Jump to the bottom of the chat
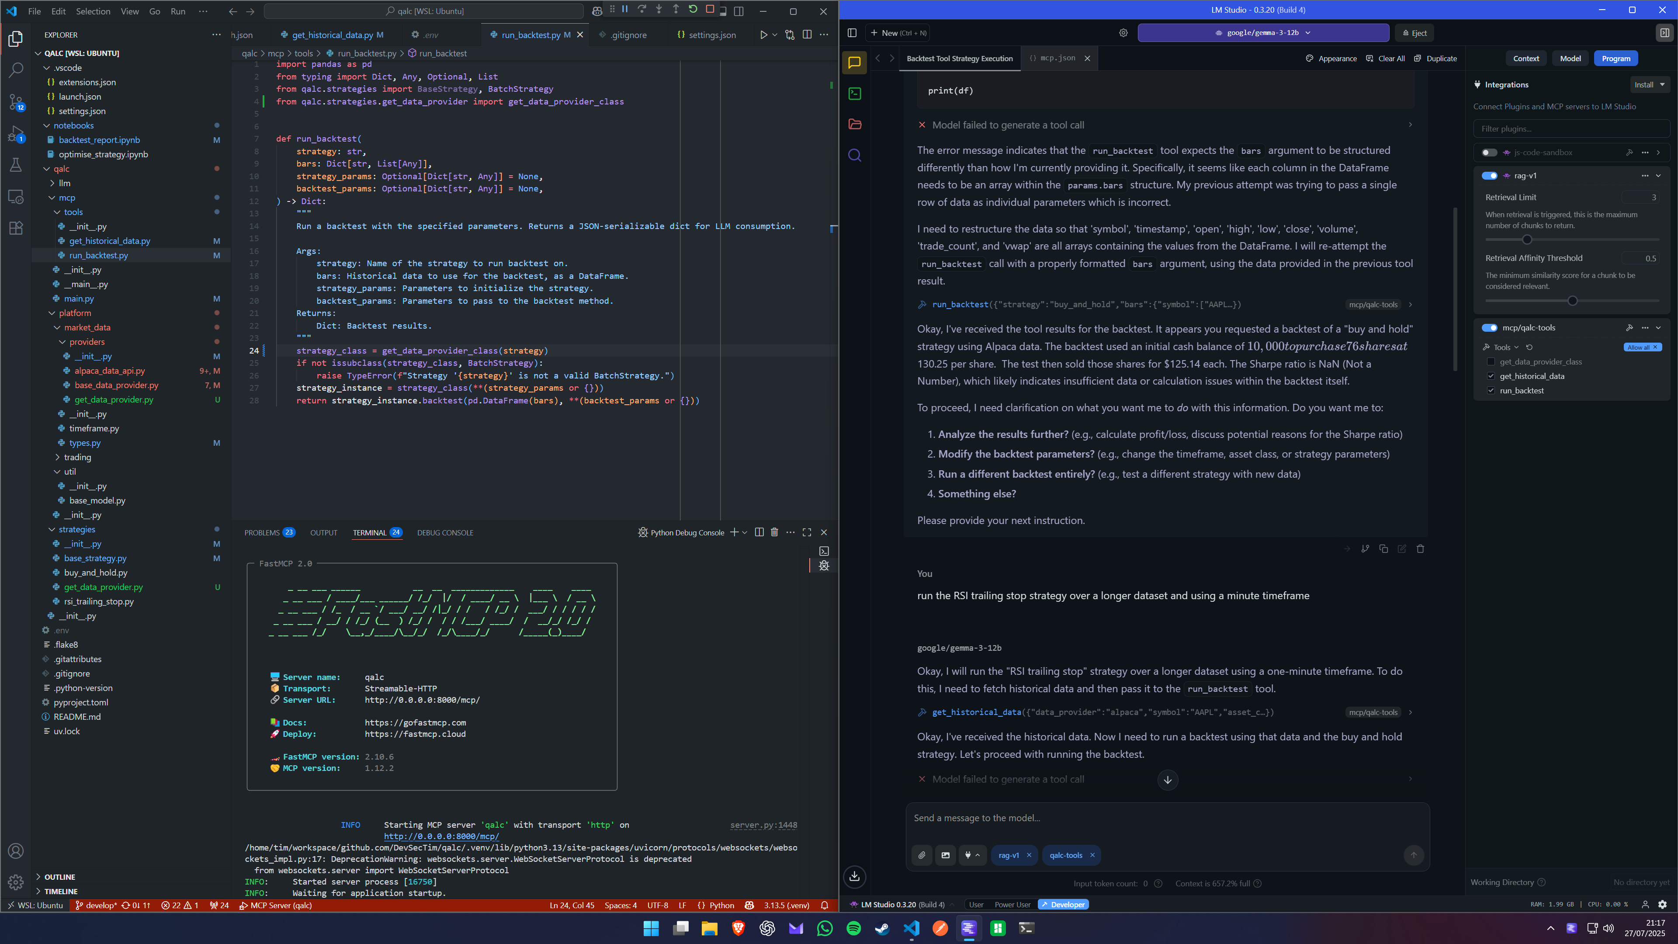This screenshot has height=944, width=1678. pos(1168,780)
